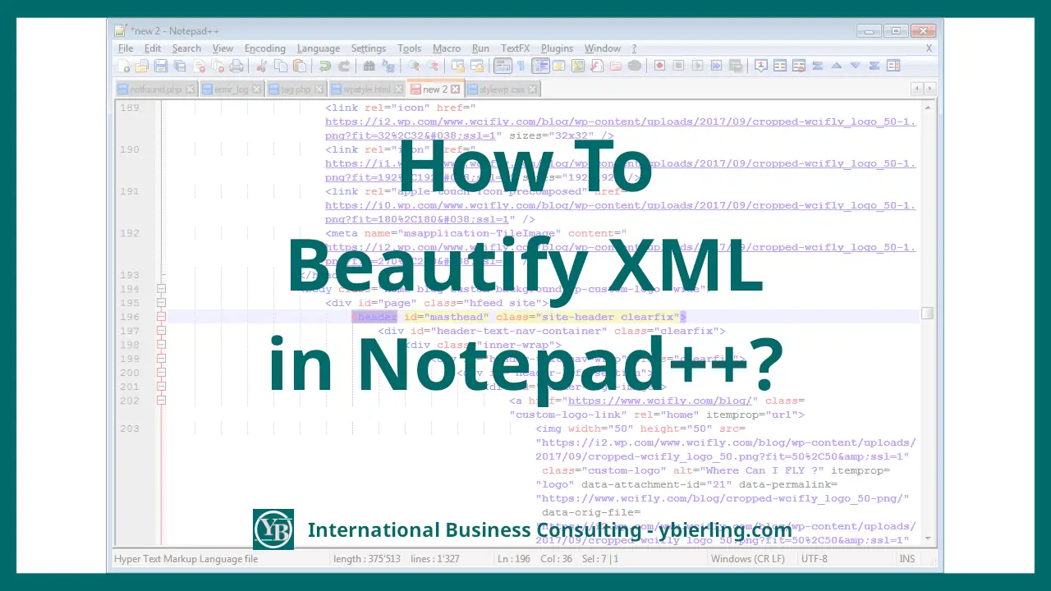Collapse the fold marker at line 199

(x=161, y=359)
